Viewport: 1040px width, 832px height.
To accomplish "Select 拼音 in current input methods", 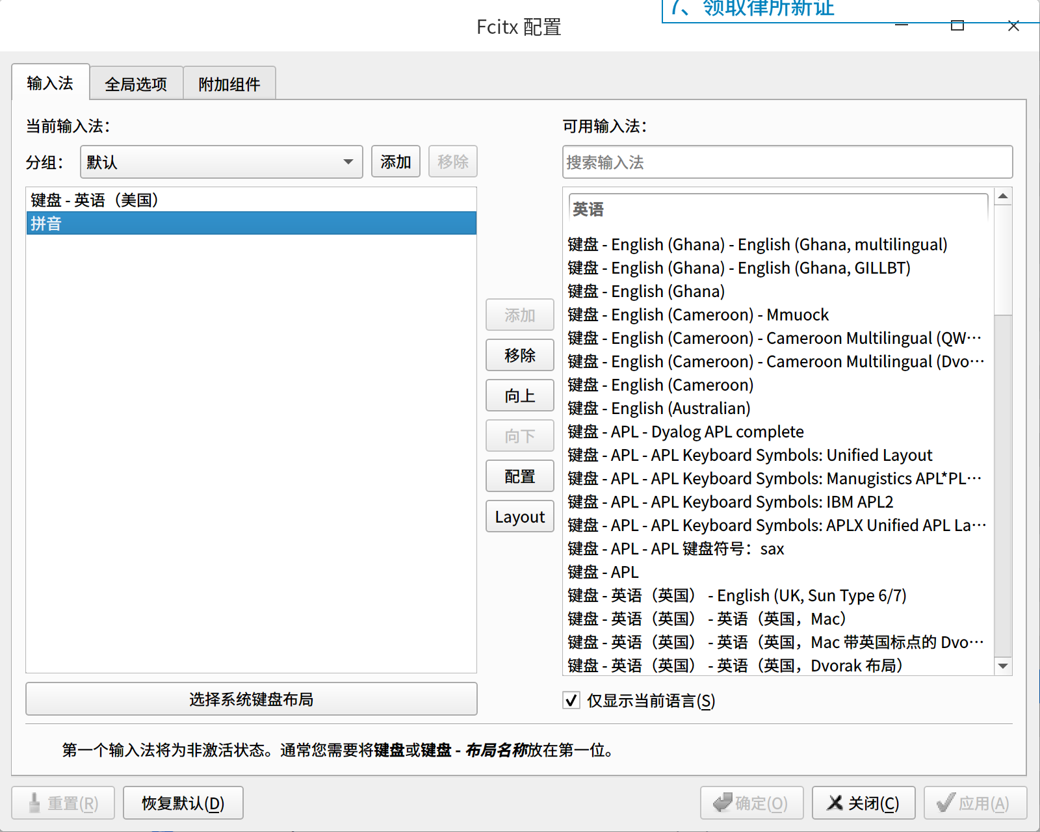I will click(x=251, y=223).
